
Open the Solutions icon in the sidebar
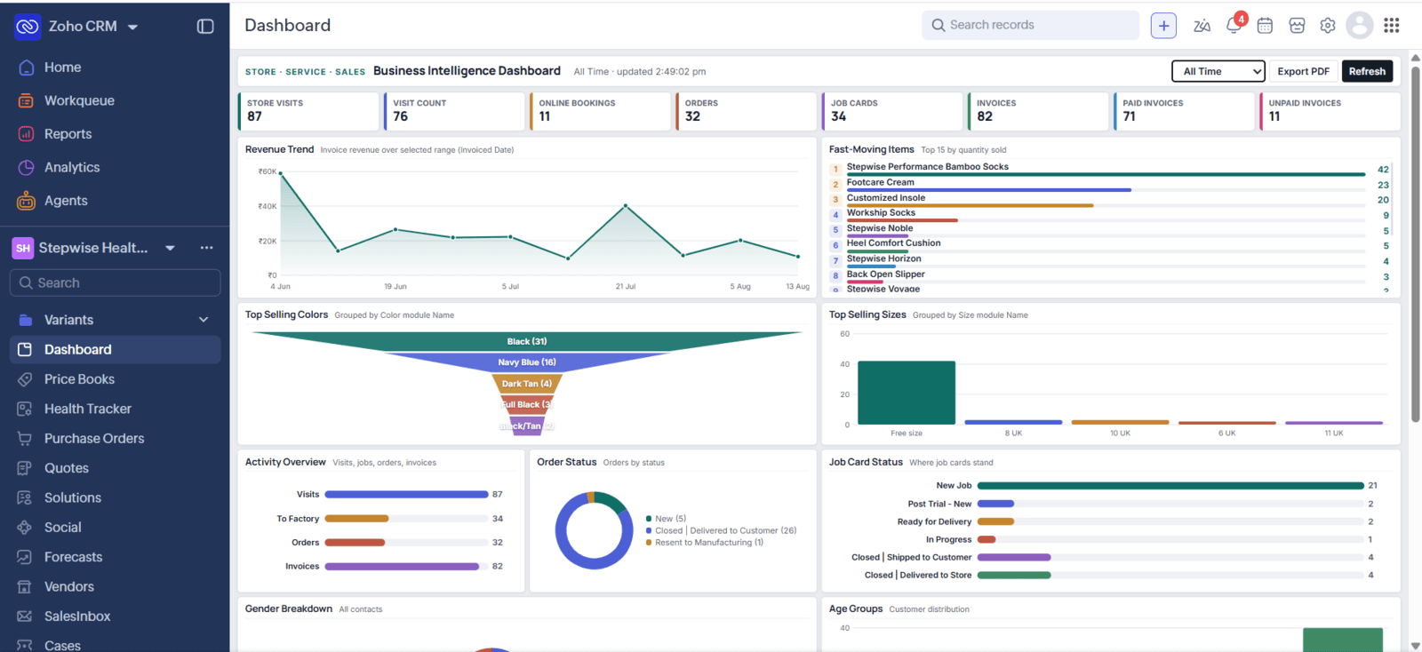(25, 497)
